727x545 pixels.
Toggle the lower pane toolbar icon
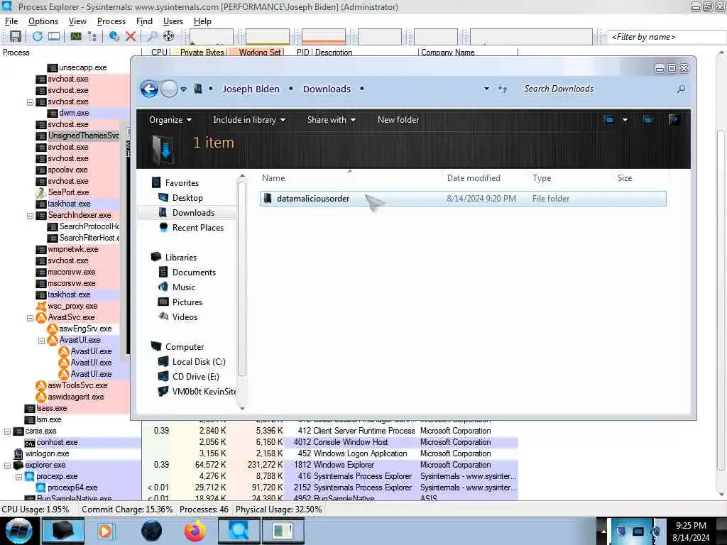54,36
